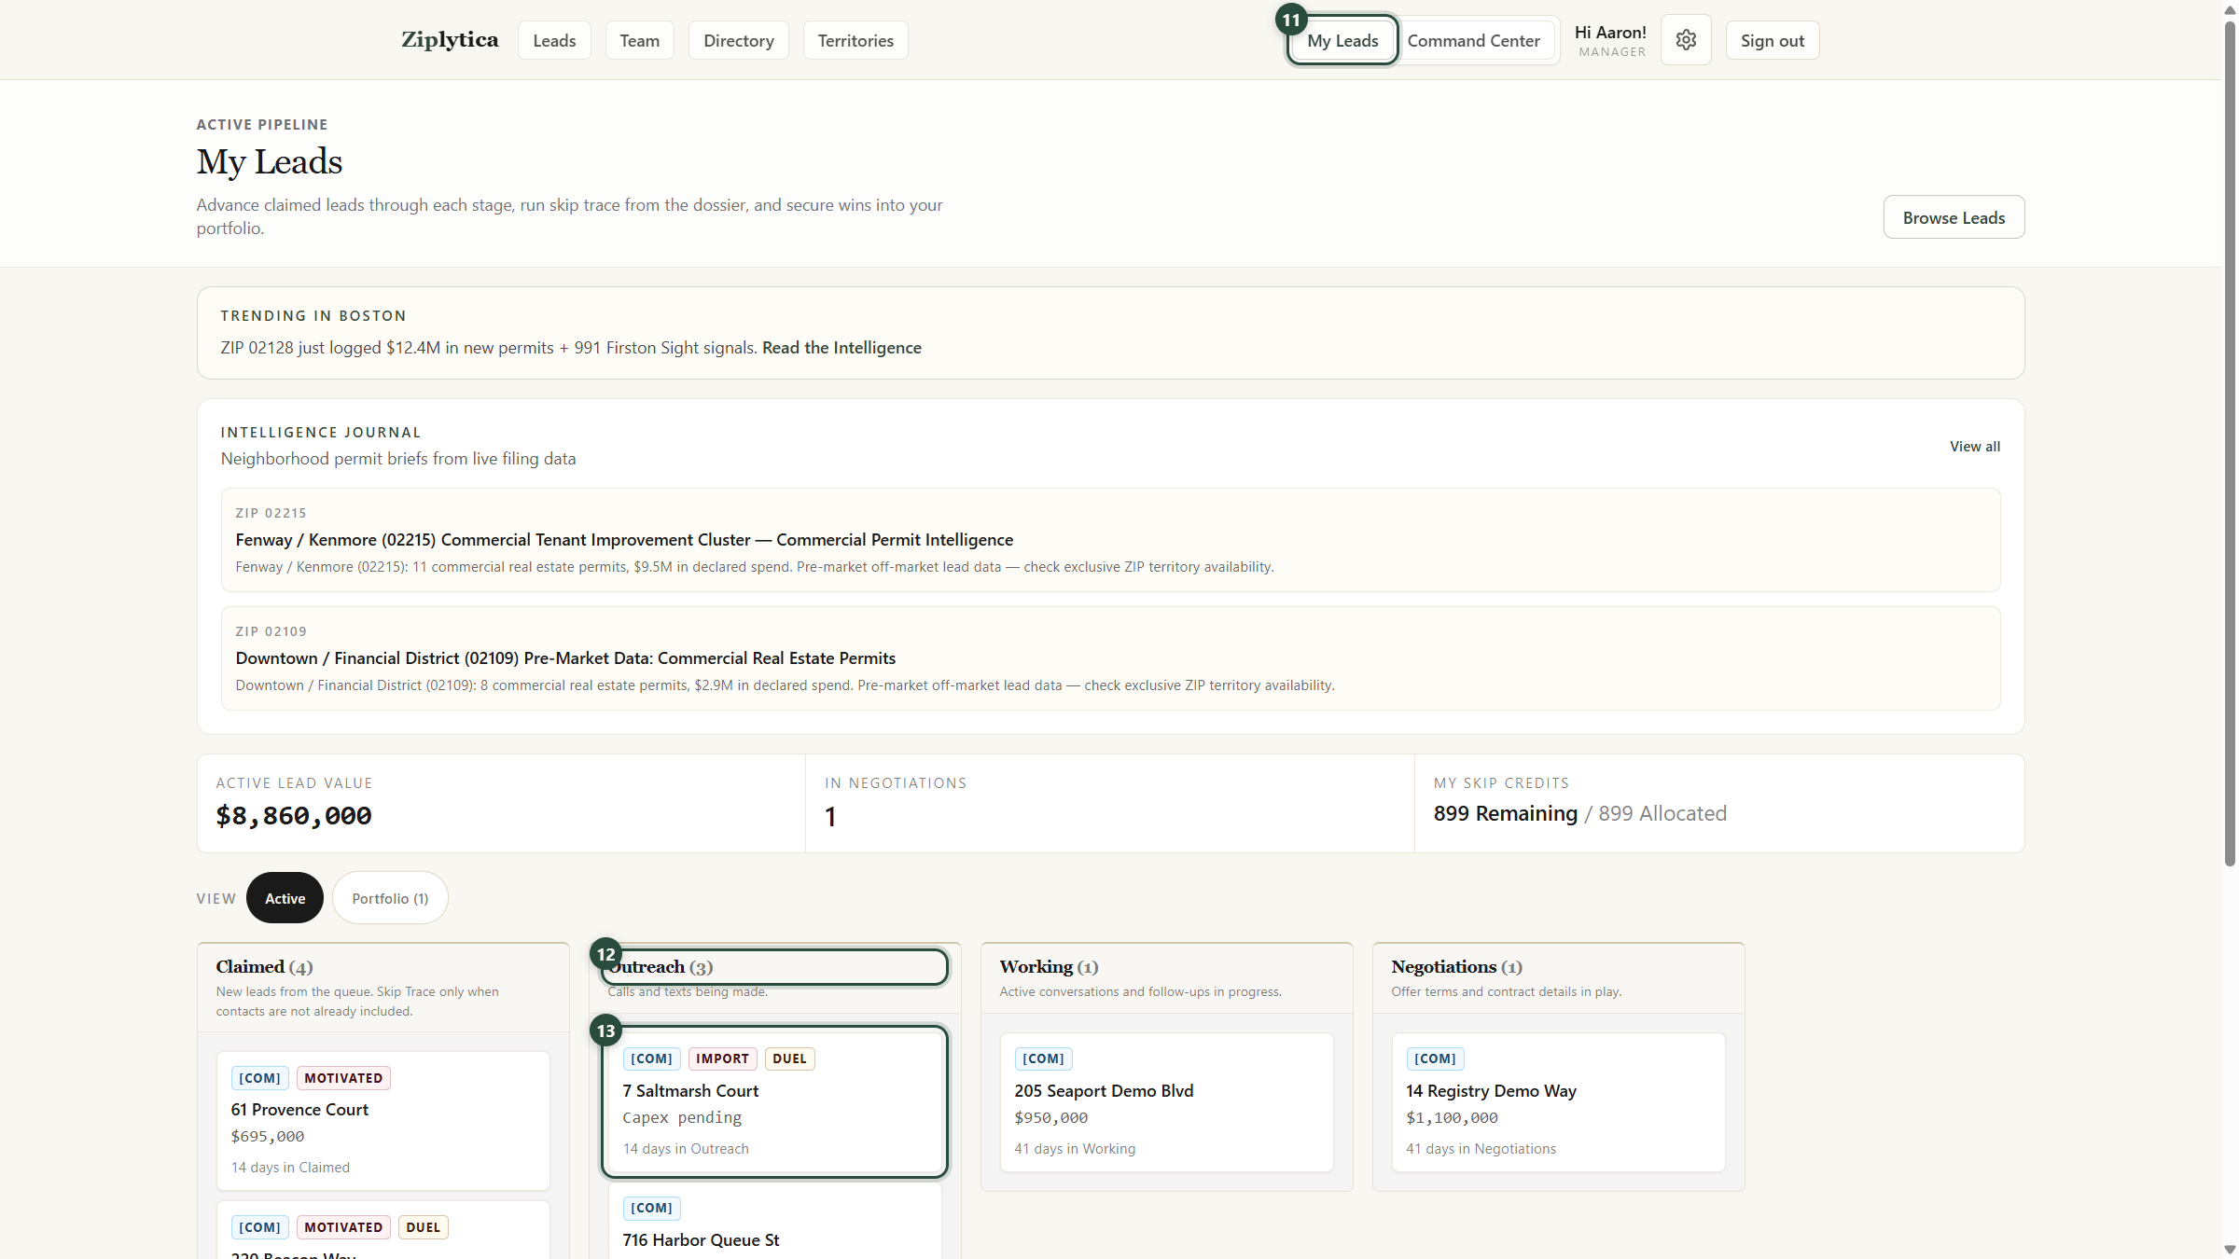The height and width of the screenshot is (1259, 2239).
Task: Follow the Read the Intelligence link
Action: [841, 347]
